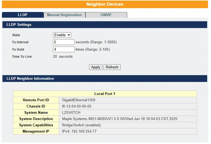Click the Tx Hold label
211x144 pixels.
click(18, 50)
